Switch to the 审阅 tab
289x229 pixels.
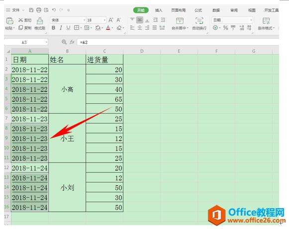point(234,10)
